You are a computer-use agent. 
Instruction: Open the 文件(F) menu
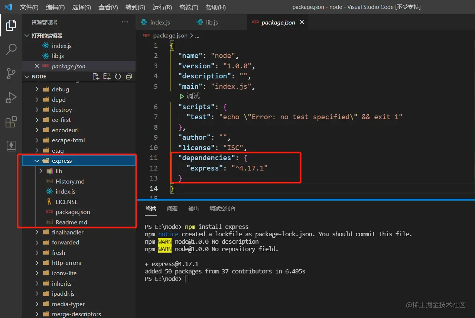[x=29, y=7]
